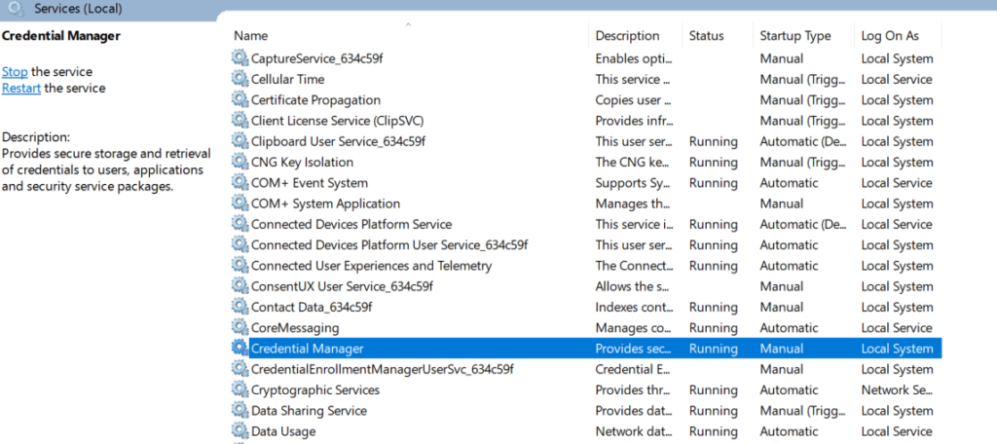Sort by the Description column header

(x=627, y=36)
